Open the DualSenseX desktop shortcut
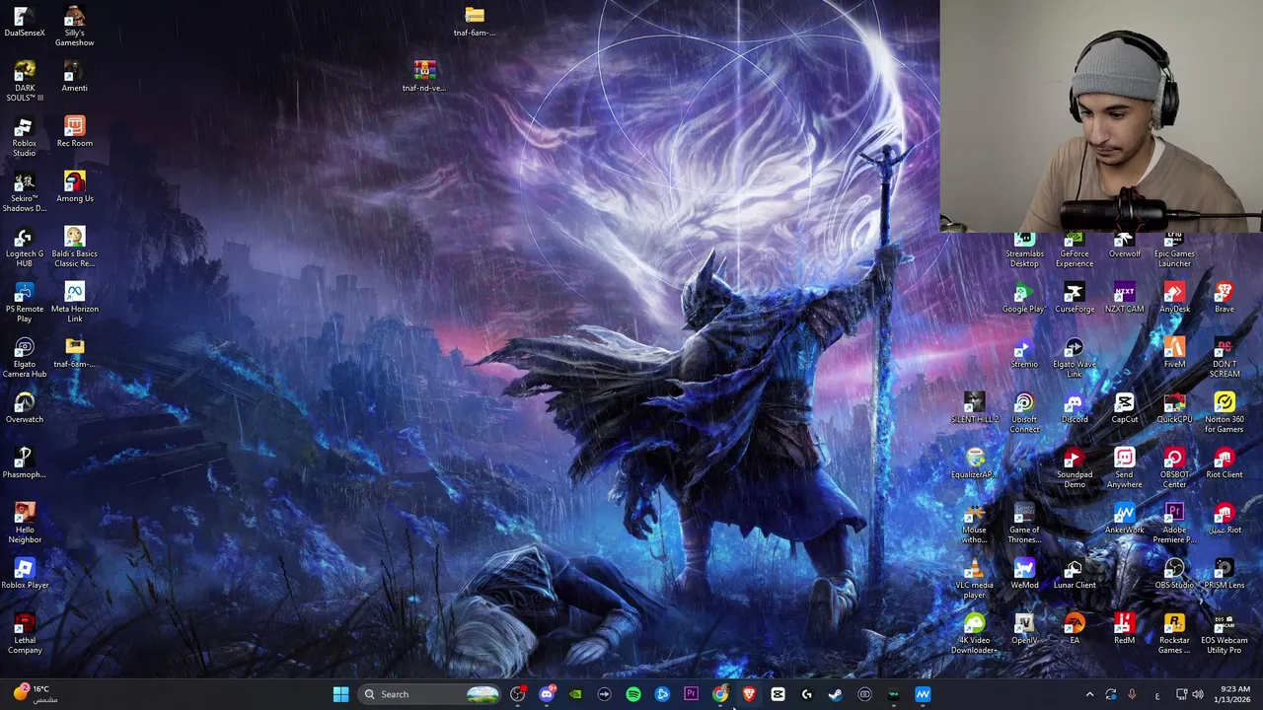The height and width of the screenshot is (710, 1263). (x=25, y=23)
